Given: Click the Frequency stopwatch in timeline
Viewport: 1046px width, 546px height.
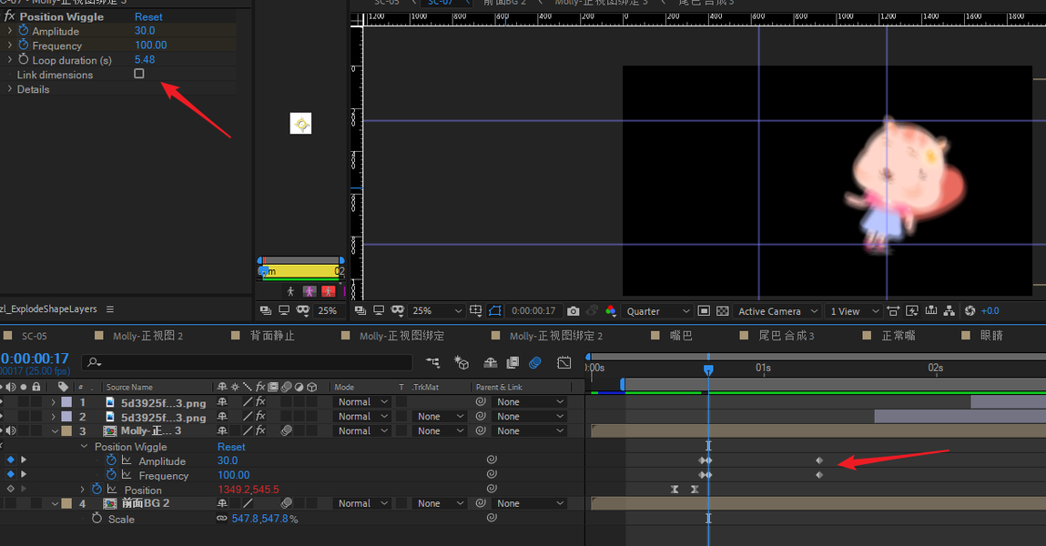Looking at the screenshot, I should point(111,475).
